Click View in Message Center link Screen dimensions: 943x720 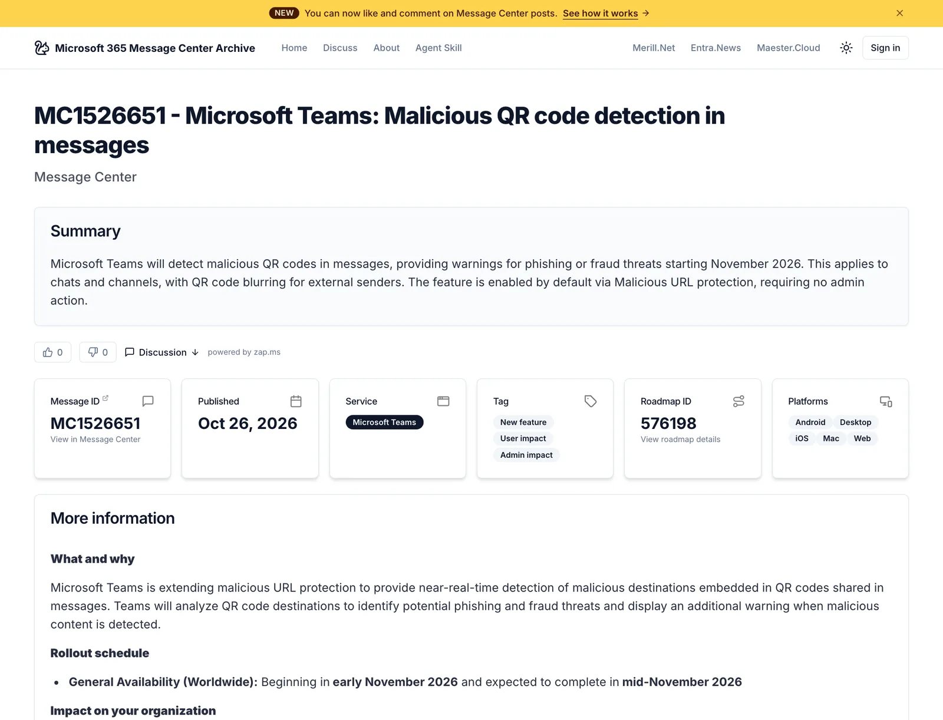pos(95,440)
